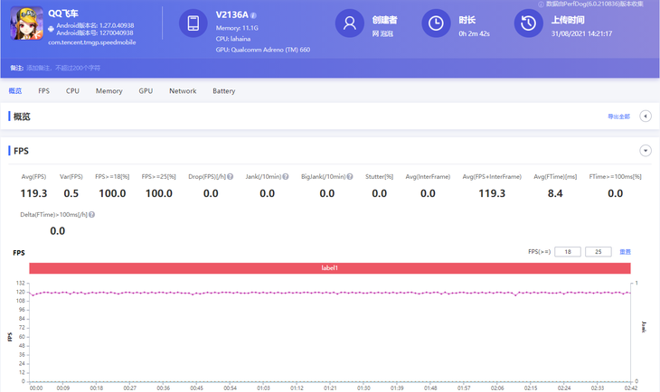660x392 pixels.
Task: Click the red label1 bar
Action: [x=329, y=268]
